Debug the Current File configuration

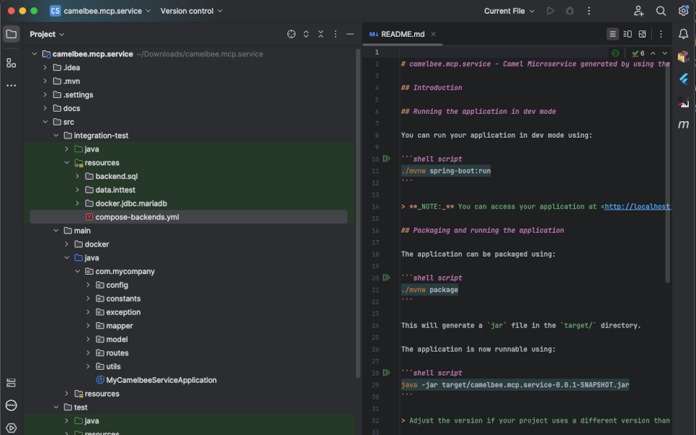click(570, 11)
